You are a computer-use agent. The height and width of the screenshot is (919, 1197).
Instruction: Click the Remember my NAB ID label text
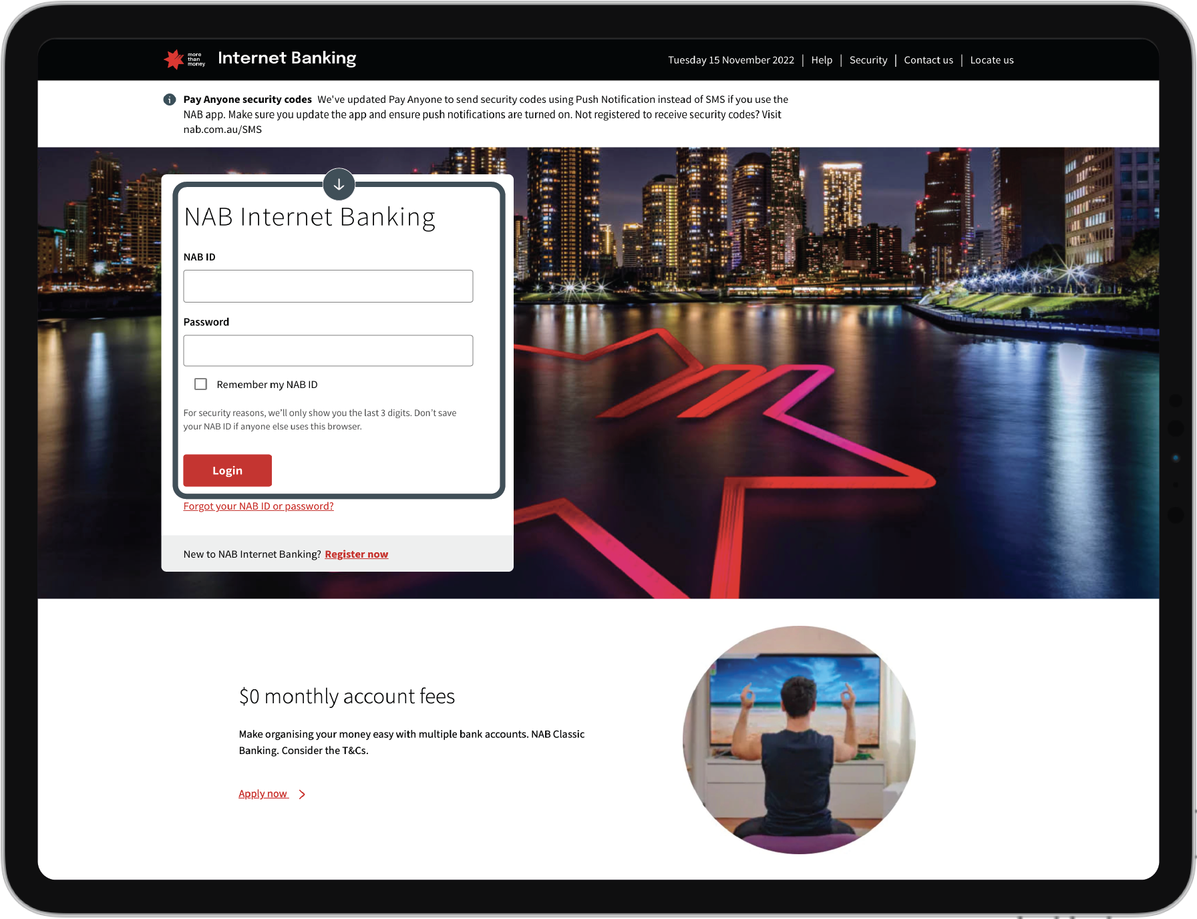point(267,385)
